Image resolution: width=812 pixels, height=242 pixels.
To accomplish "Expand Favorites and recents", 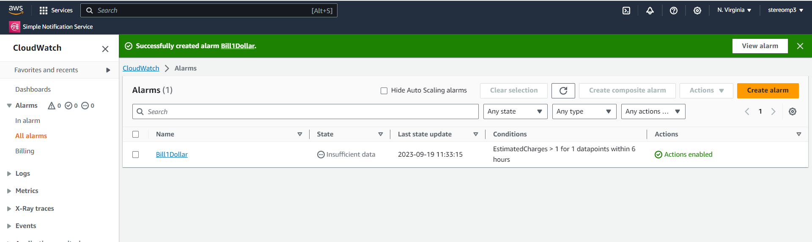I will point(108,70).
